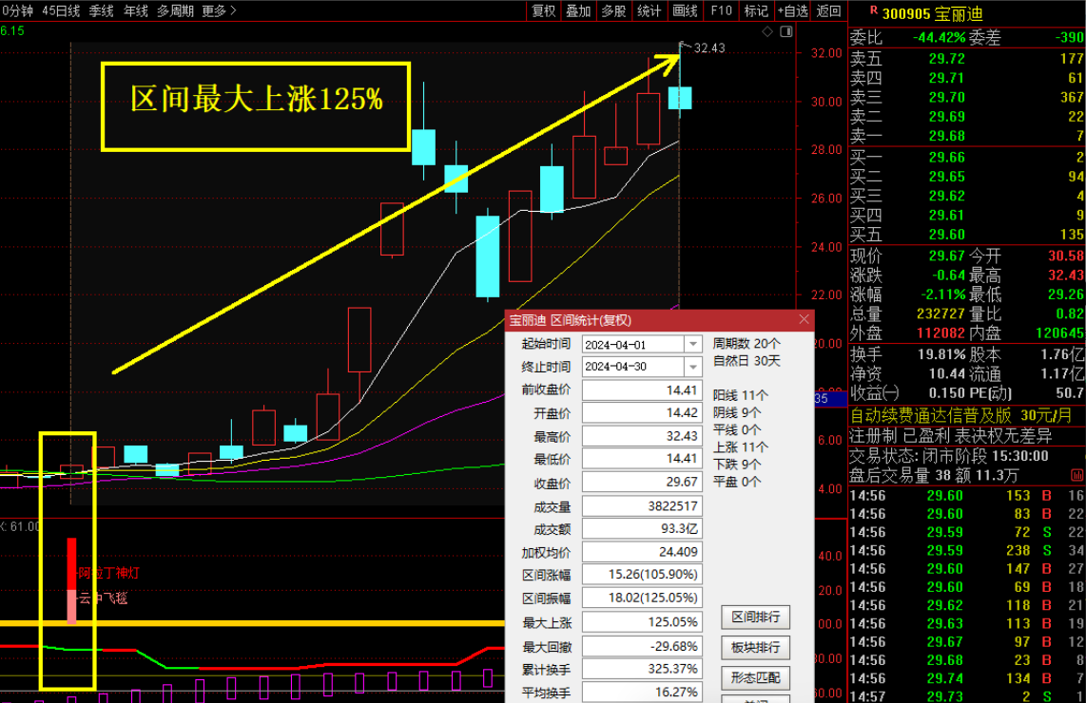Click the 累计换手 value 325.37%

pyautogui.click(x=642, y=669)
